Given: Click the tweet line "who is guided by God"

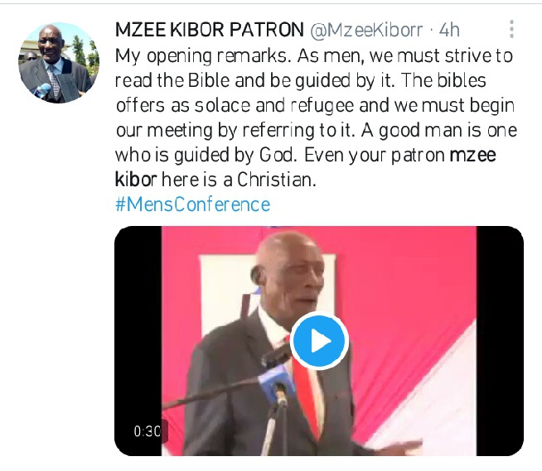Looking at the screenshot, I should [x=206, y=155].
